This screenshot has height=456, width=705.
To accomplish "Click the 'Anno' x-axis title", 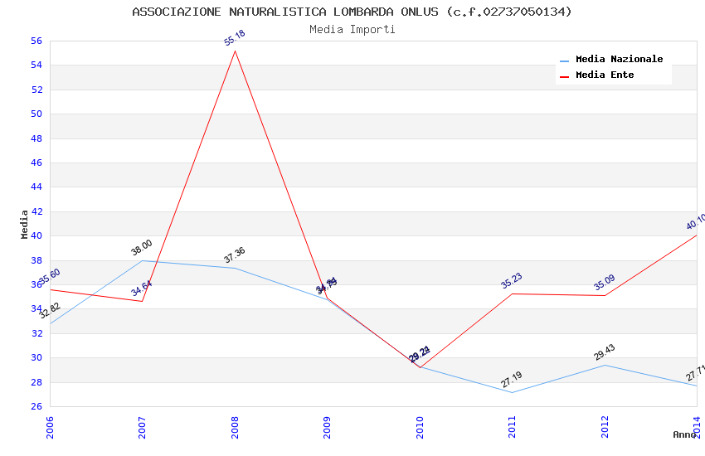I will [x=684, y=434].
